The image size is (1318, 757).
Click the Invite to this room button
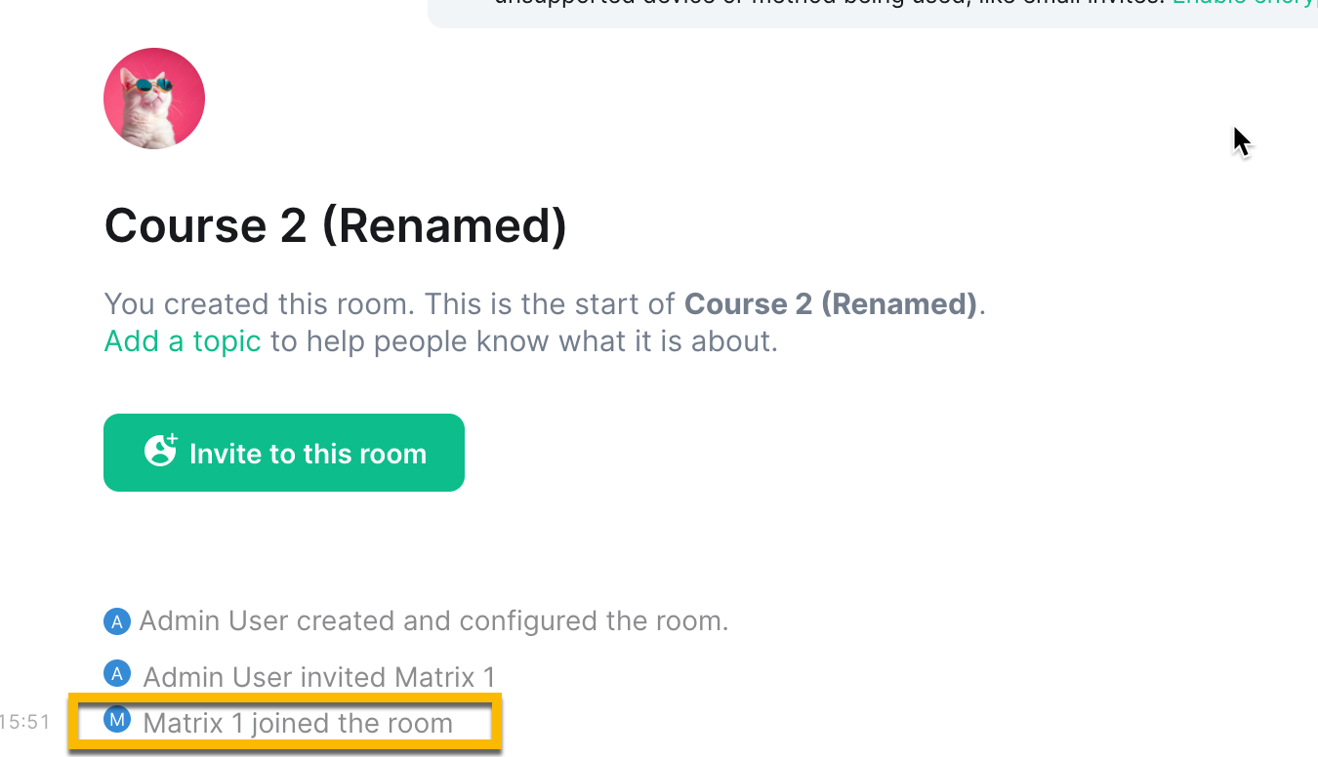click(x=284, y=453)
